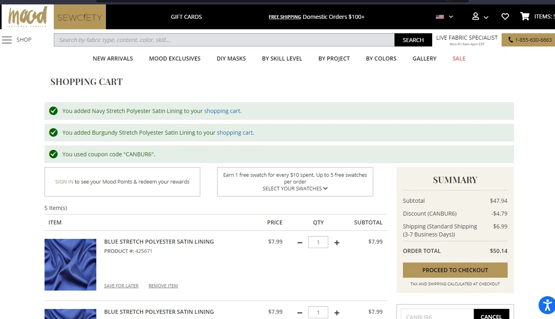Click Discount (CANBUR6) row label
Image resolution: width=555 pixels, height=319 pixels.
pyautogui.click(x=429, y=214)
